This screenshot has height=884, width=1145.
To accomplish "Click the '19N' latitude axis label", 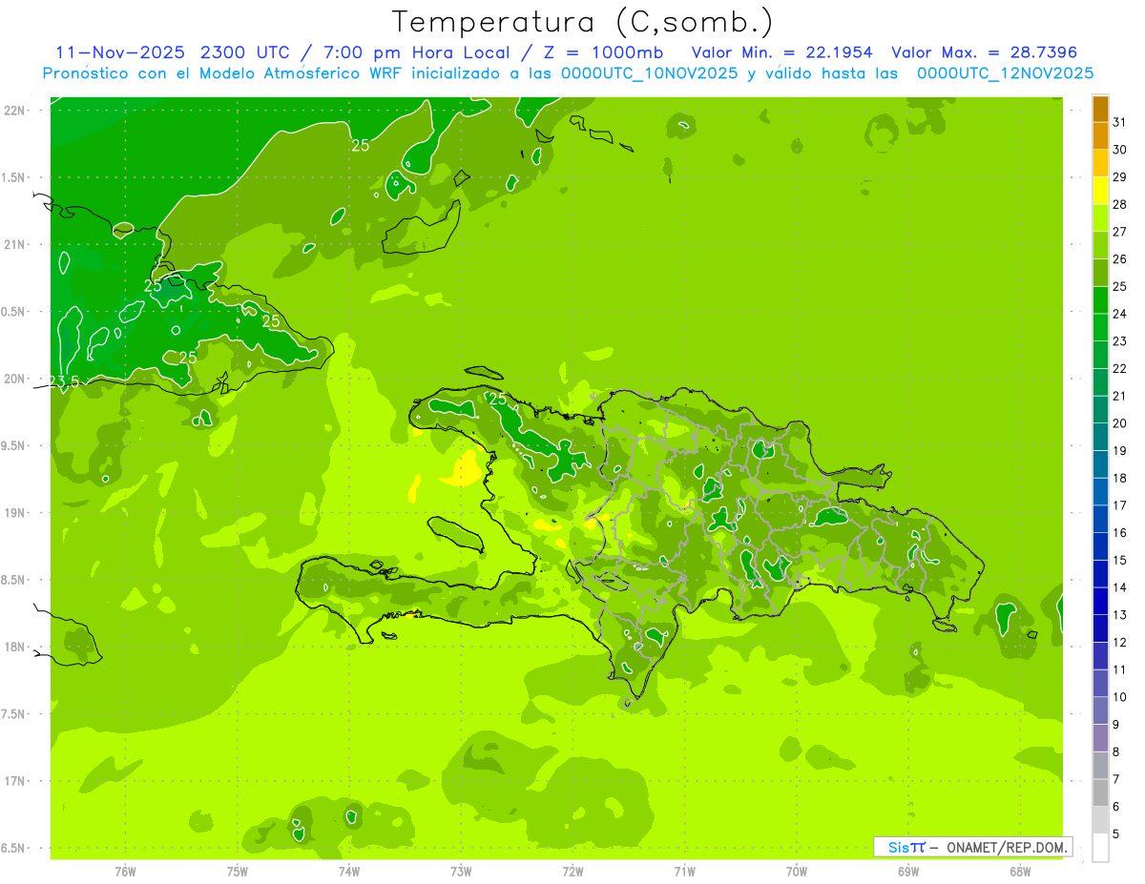I will [x=15, y=513].
